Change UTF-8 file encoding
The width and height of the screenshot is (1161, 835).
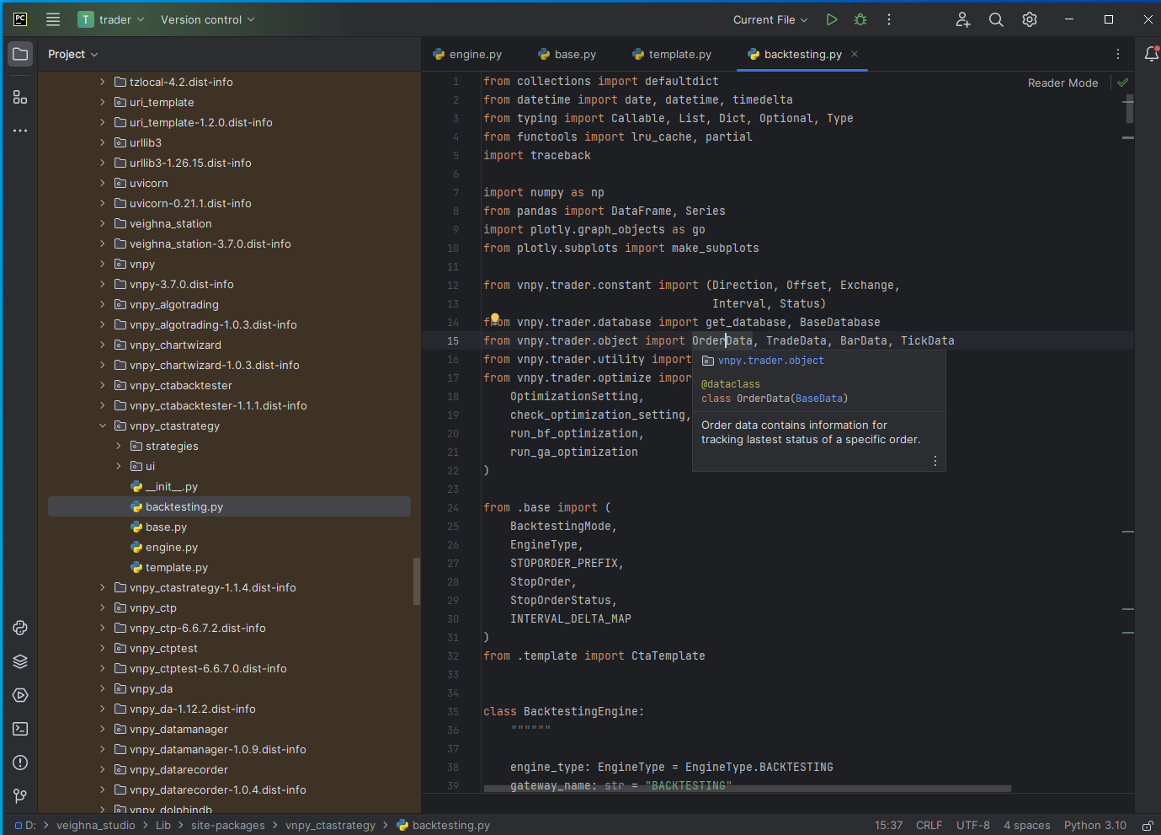972,826
